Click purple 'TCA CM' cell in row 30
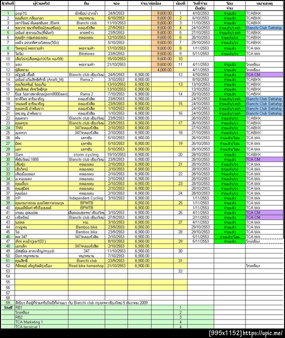This screenshot has width=285, height=338. pyautogui.click(x=264, y=160)
